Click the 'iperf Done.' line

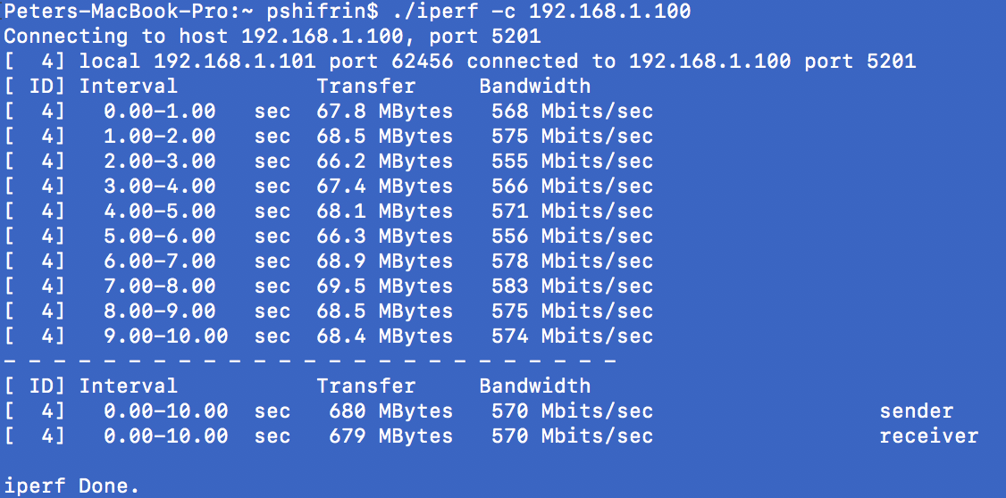tap(71, 486)
